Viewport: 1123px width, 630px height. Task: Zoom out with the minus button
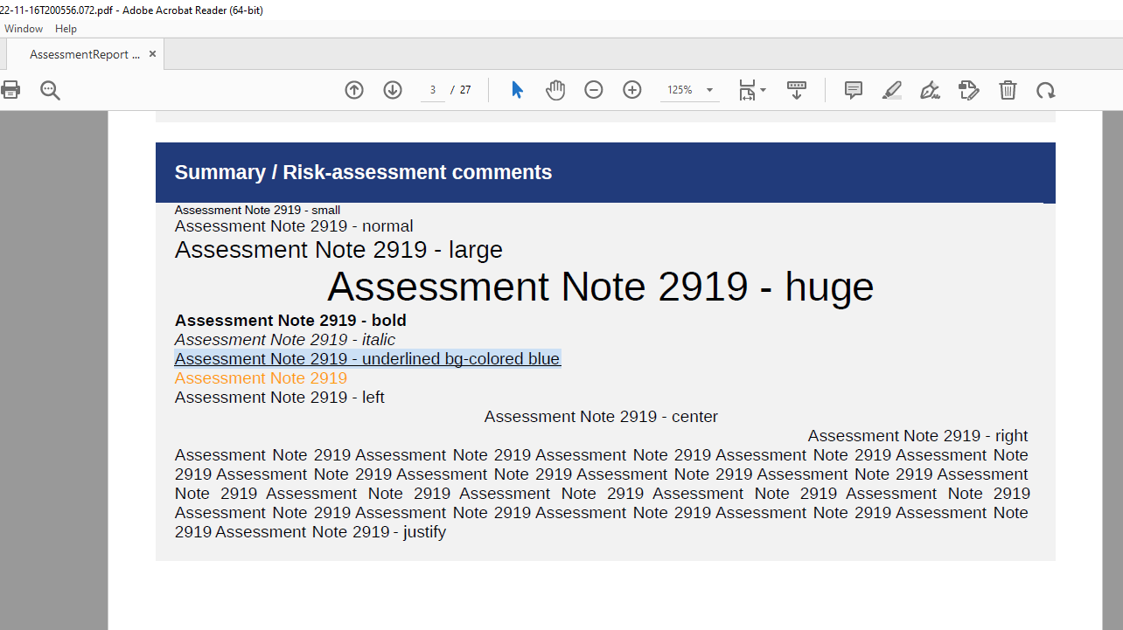point(594,90)
